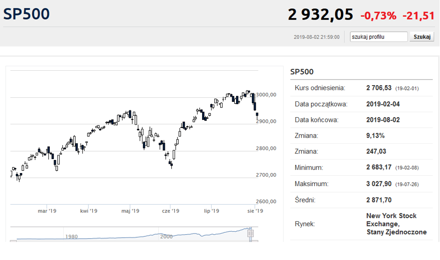Click the range handle on the navigator chart

(250, 233)
